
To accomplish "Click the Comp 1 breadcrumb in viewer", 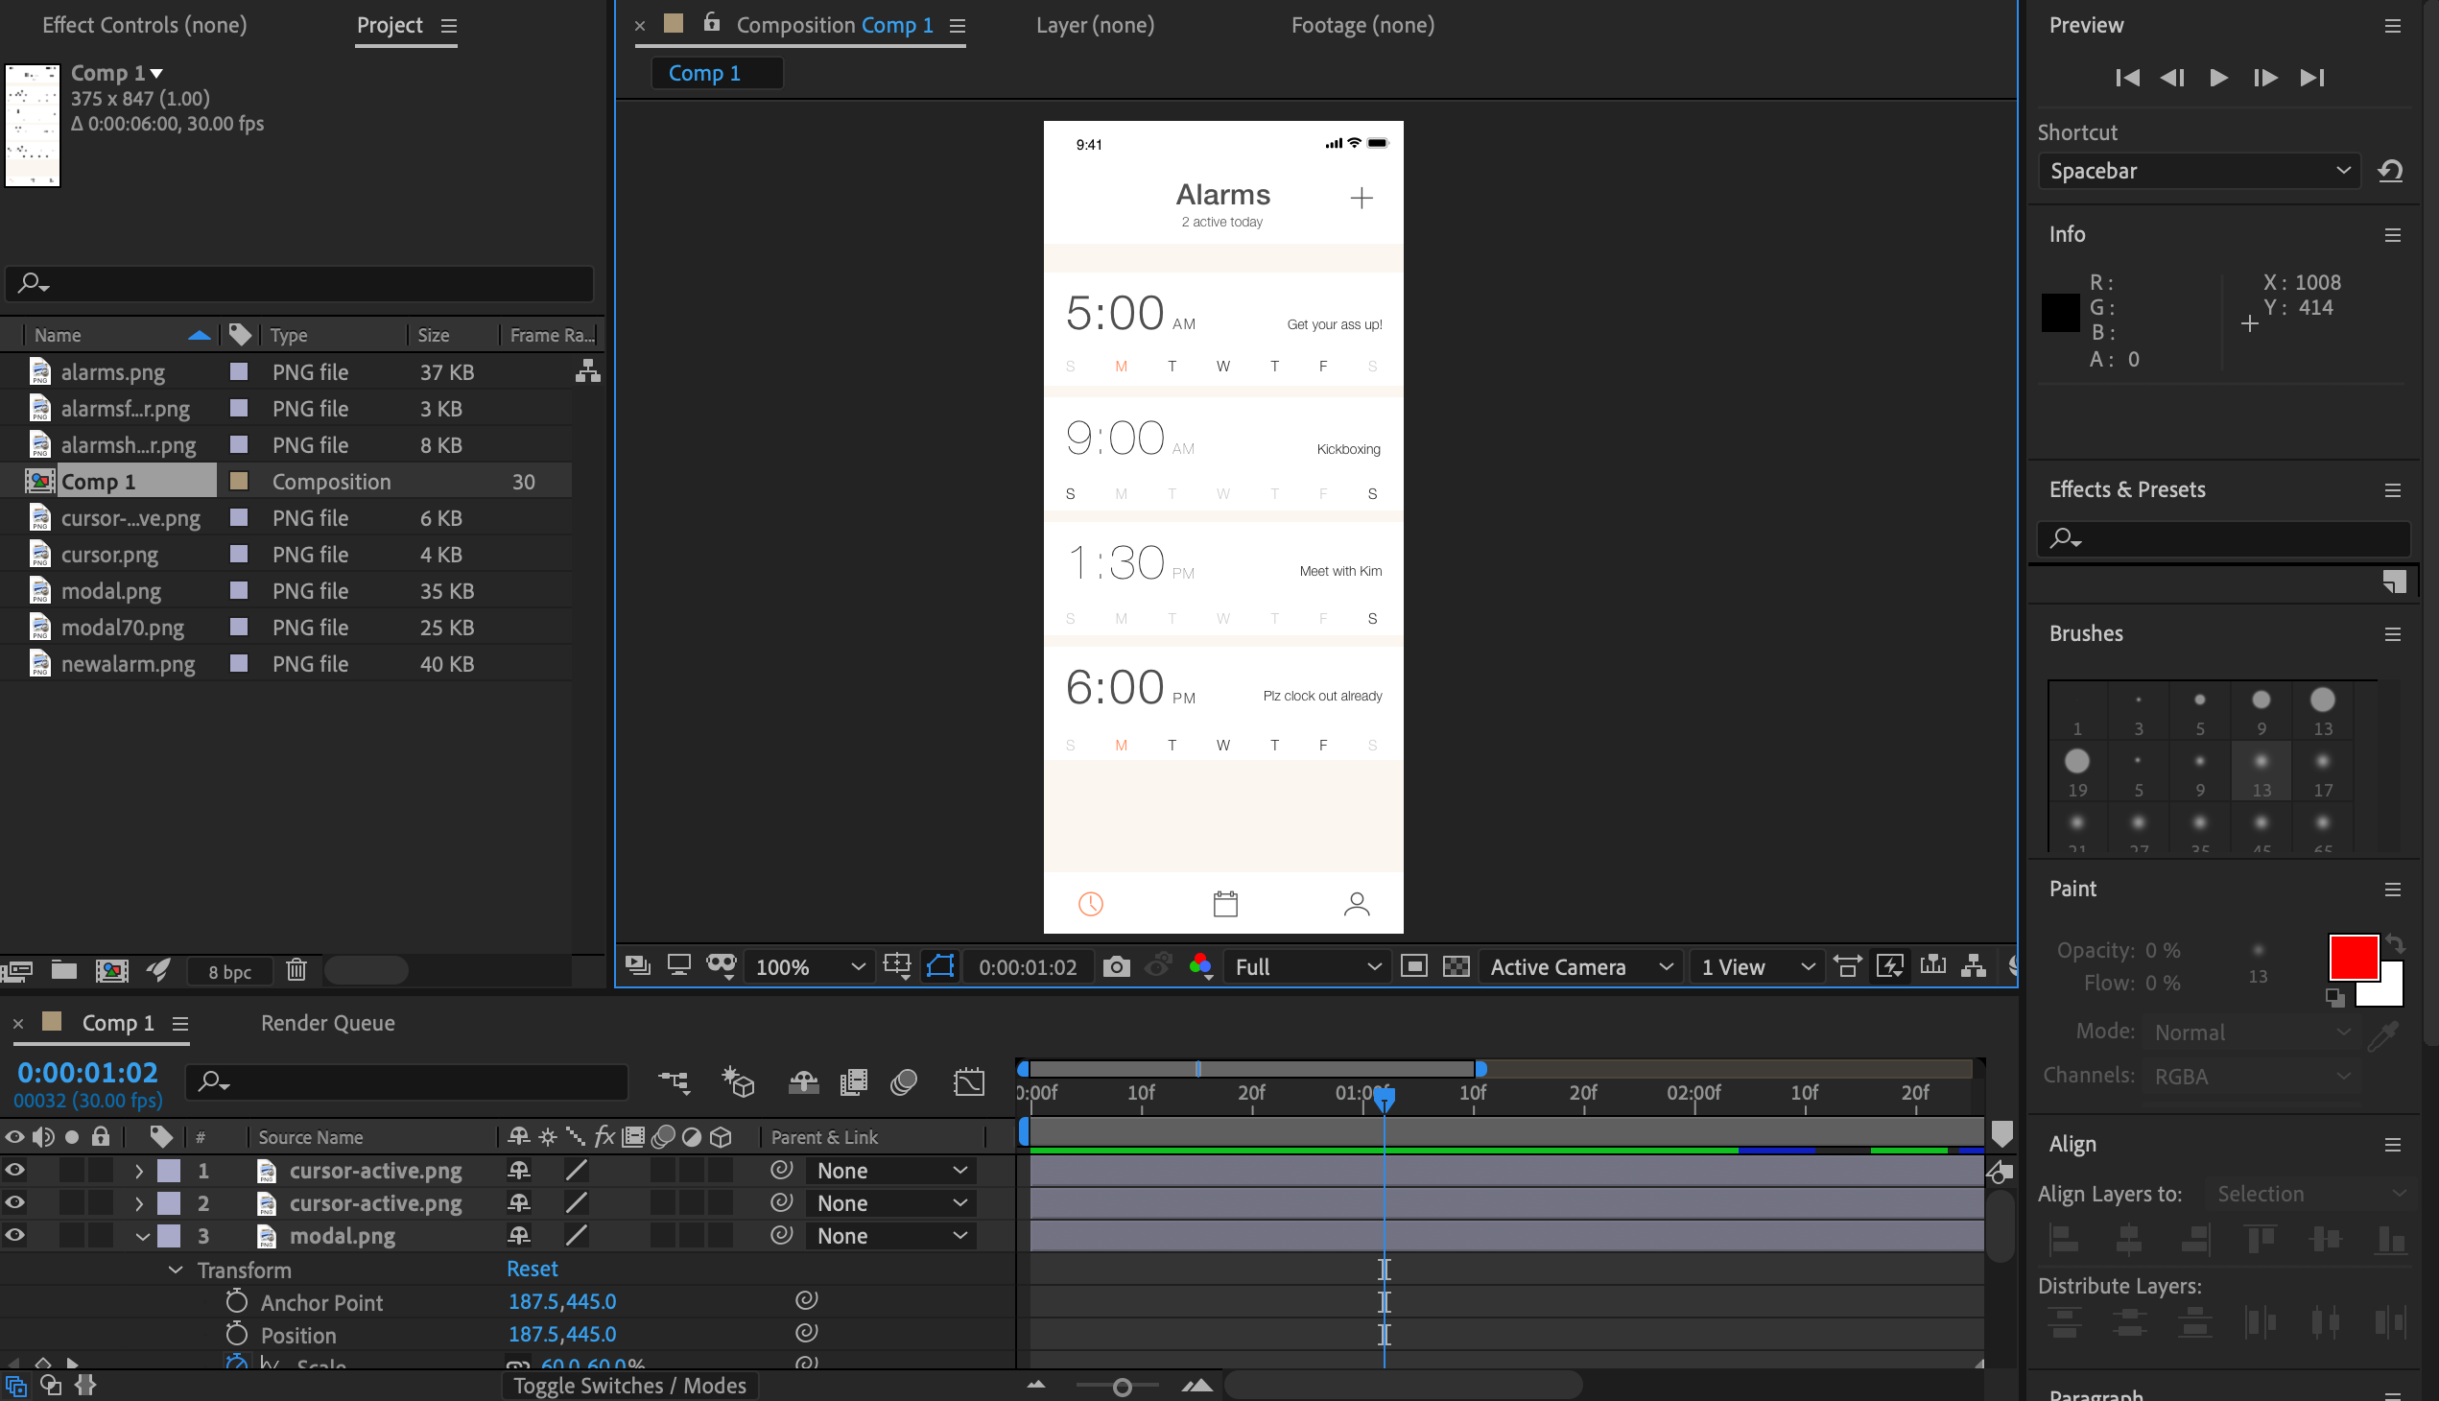I will point(717,73).
